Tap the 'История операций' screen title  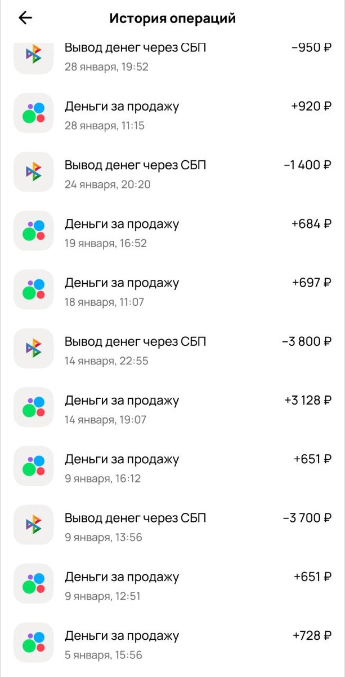click(172, 17)
